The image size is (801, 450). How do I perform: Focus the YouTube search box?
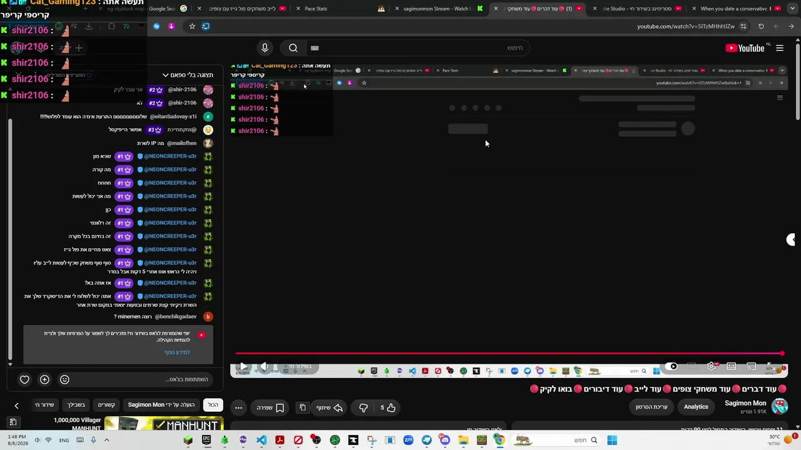point(419,48)
